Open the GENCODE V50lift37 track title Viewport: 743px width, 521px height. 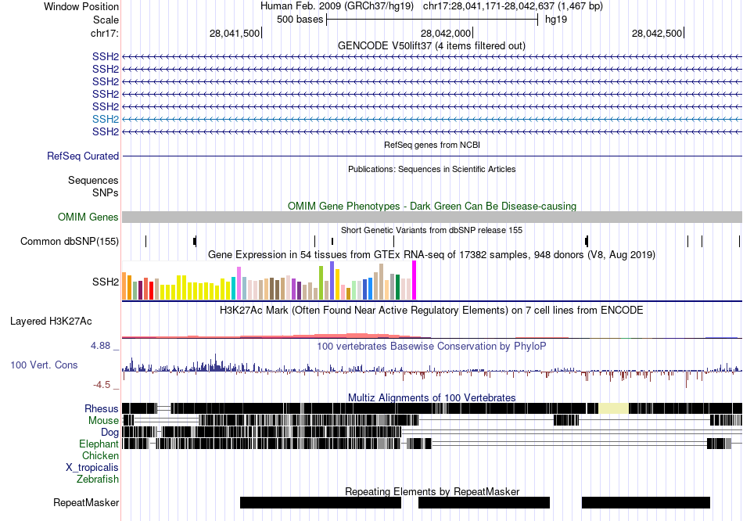coord(431,46)
